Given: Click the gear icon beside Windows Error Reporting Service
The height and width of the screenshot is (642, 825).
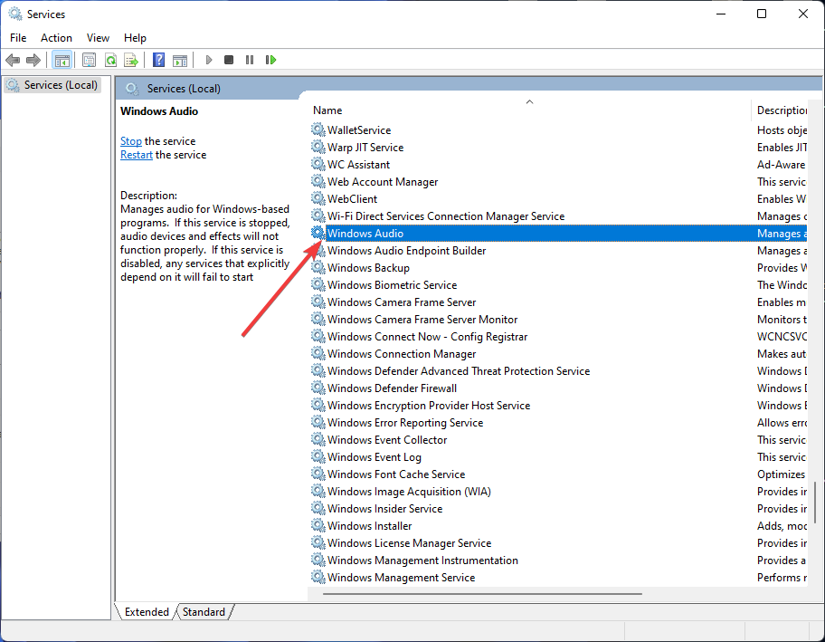Looking at the screenshot, I should click(x=318, y=422).
